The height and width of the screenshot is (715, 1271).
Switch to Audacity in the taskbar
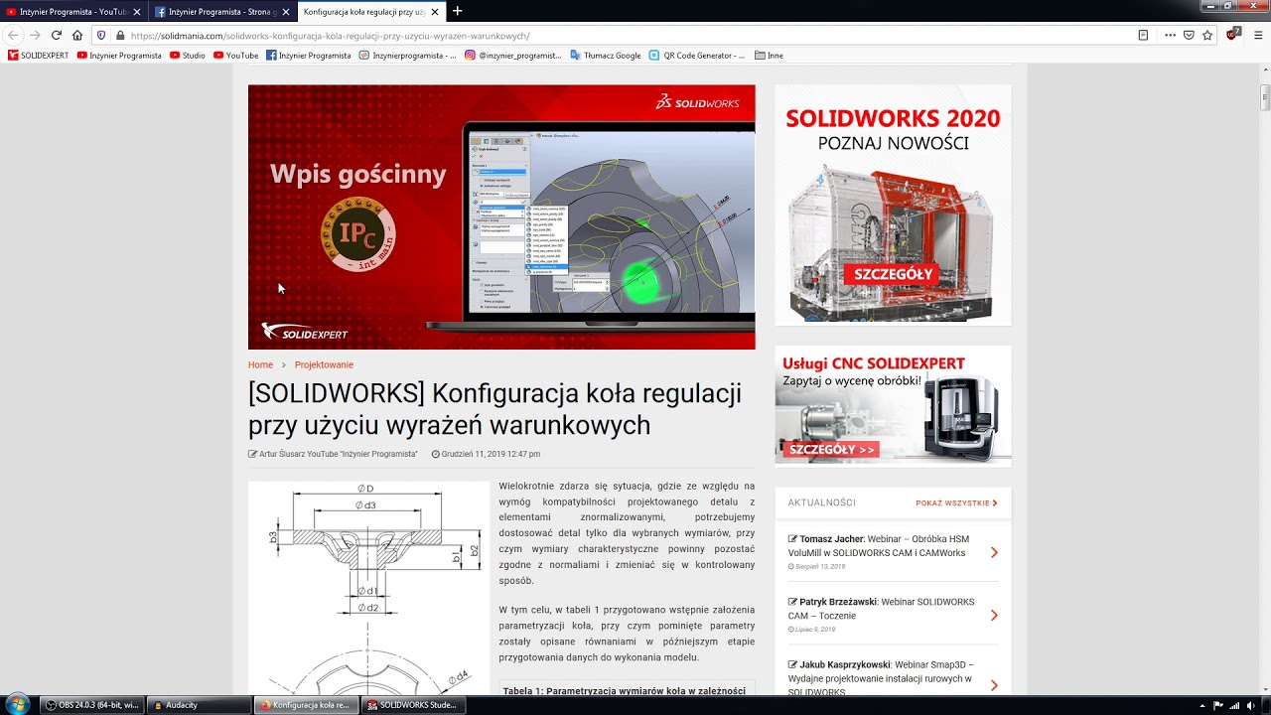click(198, 705)
